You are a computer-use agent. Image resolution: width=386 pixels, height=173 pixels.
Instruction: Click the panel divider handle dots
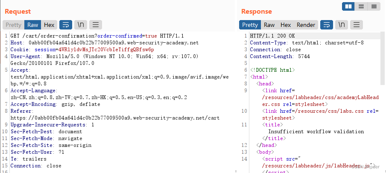tap(236, 171)
